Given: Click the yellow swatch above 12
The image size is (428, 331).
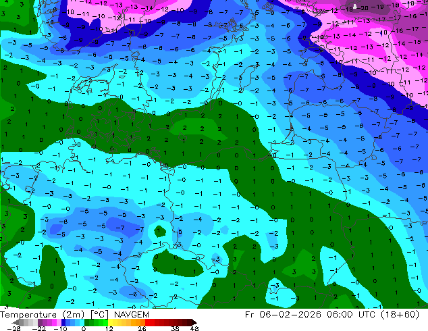Looking at the screenshot, I should pos(110,322).
